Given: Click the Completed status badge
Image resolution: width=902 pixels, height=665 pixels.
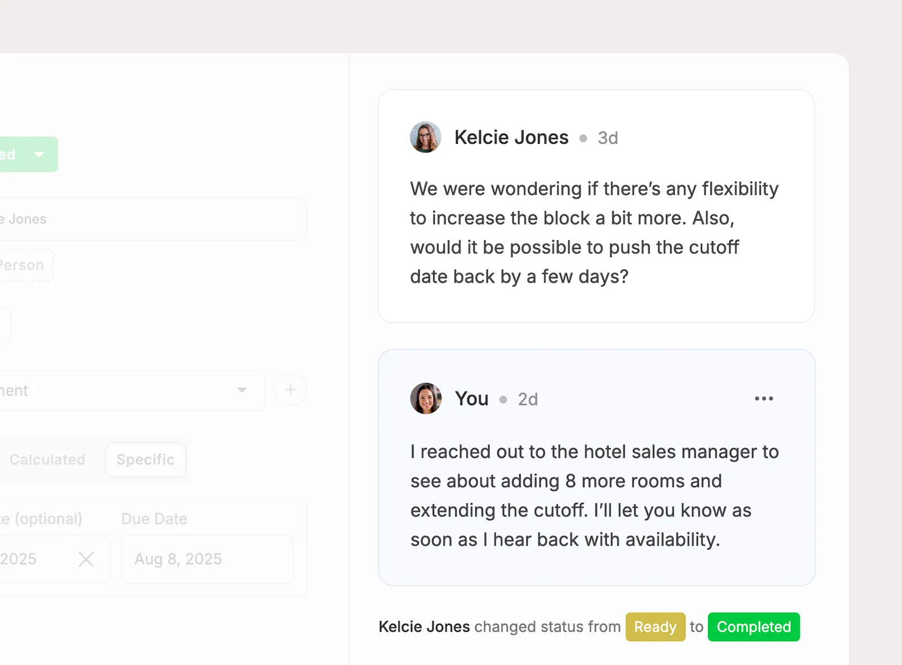Looking at the screenshot, I should pos(754,627).
